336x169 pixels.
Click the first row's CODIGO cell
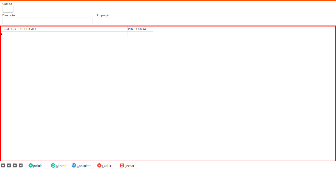[x=10, y=34]
